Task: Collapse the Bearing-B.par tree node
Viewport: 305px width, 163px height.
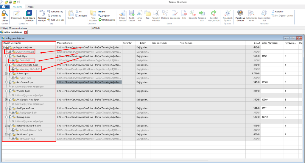Action: pyautogui.click(x=6, y=117)
